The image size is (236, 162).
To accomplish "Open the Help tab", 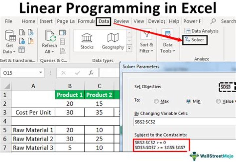I will pos(174,21).
